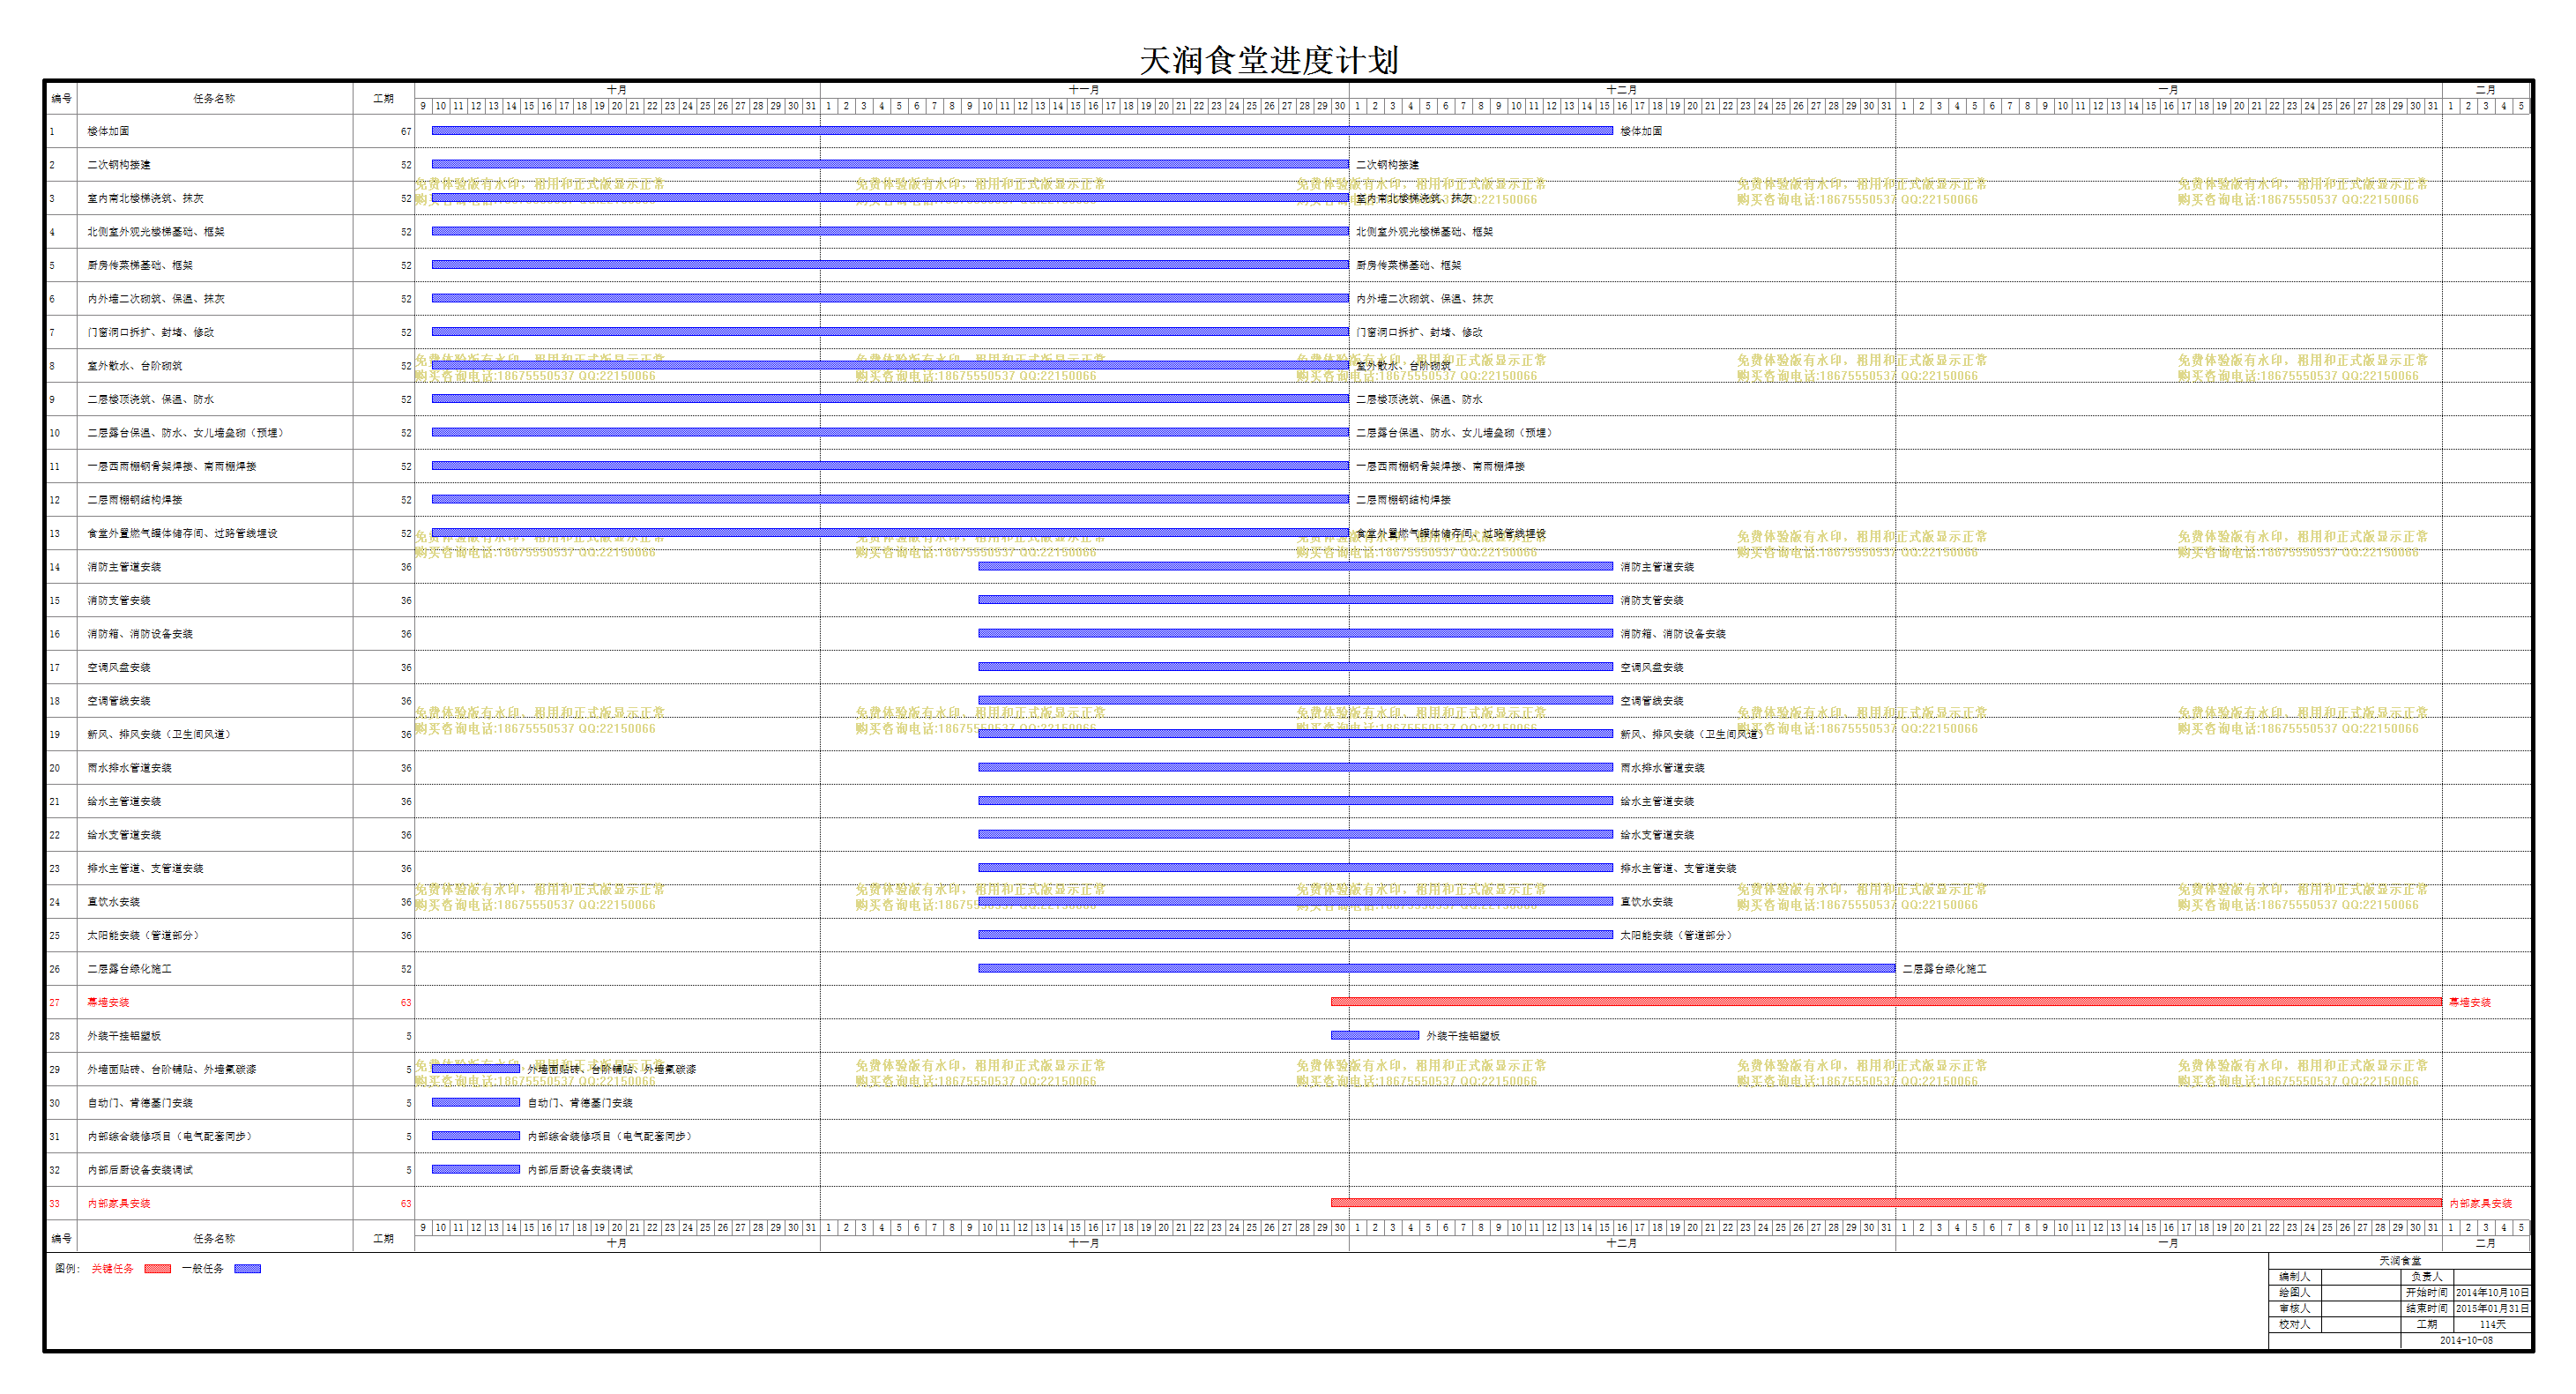The height and width of the screenshot is (1394, 2576).
Task: Click the date stamp 2014-10-08
Action: point(2466,1341)
